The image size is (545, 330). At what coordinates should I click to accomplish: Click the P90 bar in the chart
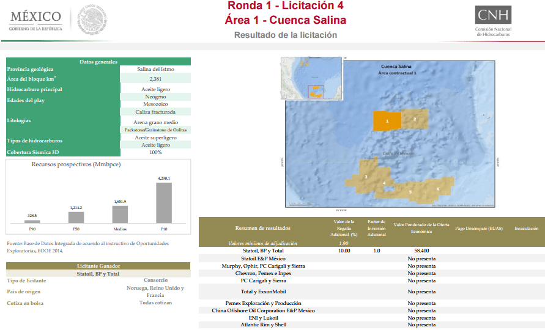32,222
